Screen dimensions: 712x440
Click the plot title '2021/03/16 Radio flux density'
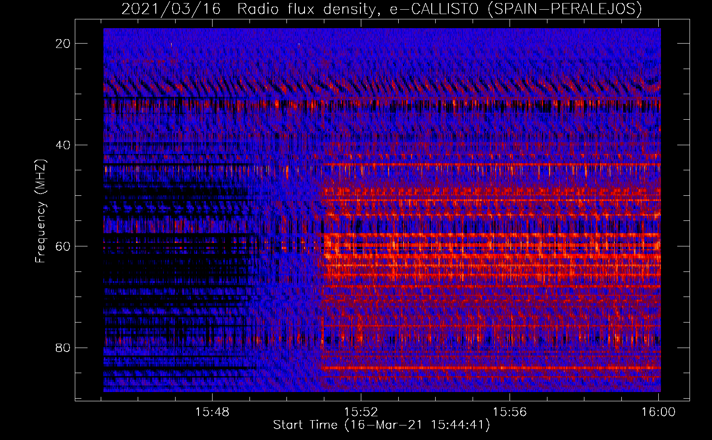251,9
